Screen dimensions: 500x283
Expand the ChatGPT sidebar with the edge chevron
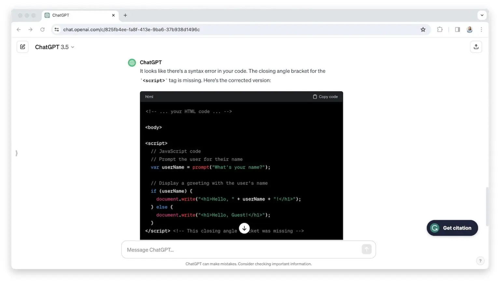point(16,152)
